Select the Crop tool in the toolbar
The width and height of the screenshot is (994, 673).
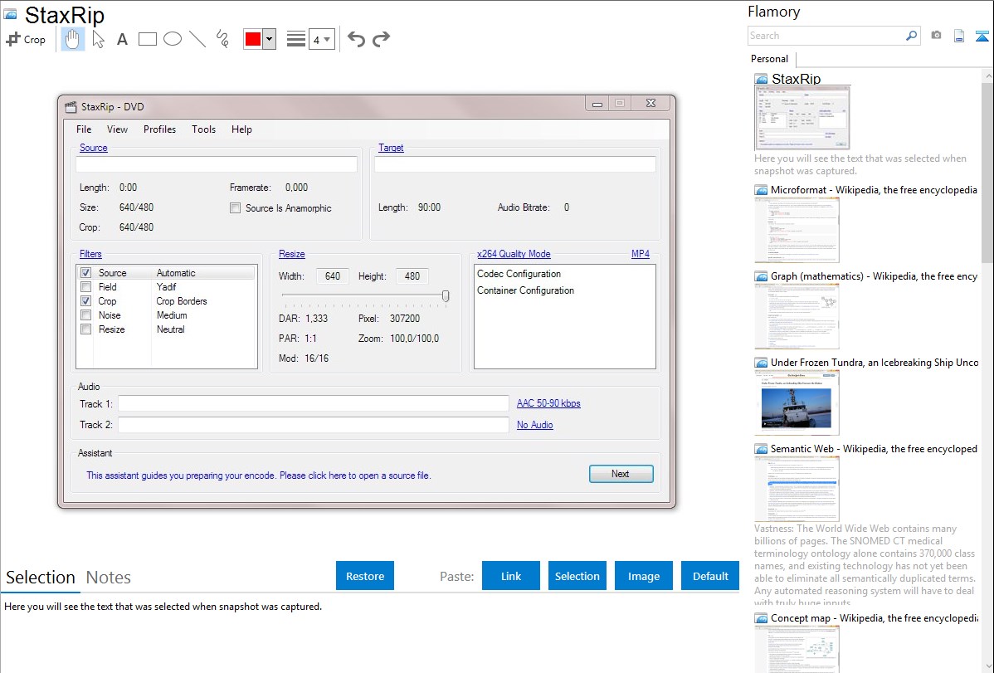(x=26, y=39)
